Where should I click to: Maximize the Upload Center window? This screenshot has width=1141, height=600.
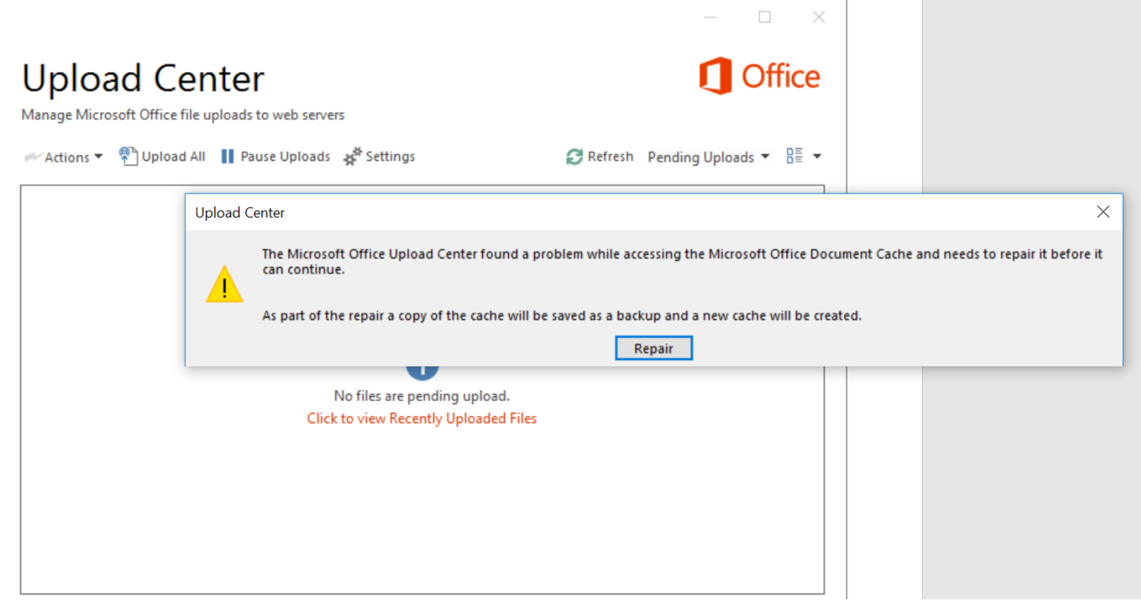(x=765, y=17)
